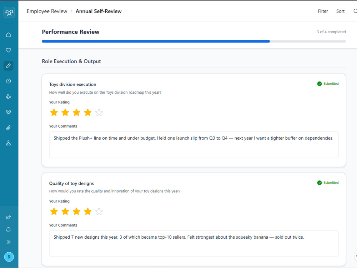
Task: Open the paperclip attachments icon
Action: [x=9, y=128]
